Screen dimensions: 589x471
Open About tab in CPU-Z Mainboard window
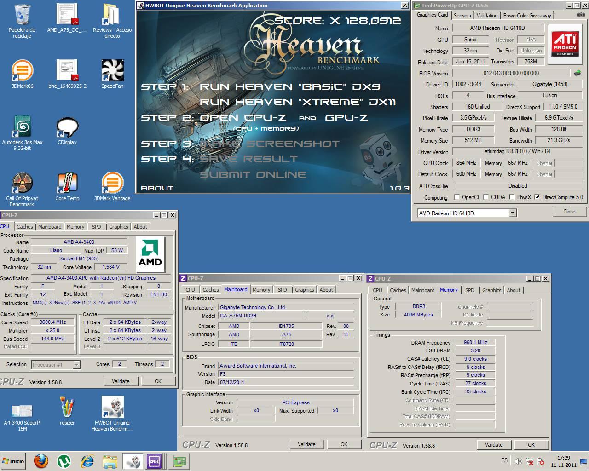click(x=326, y=290)
